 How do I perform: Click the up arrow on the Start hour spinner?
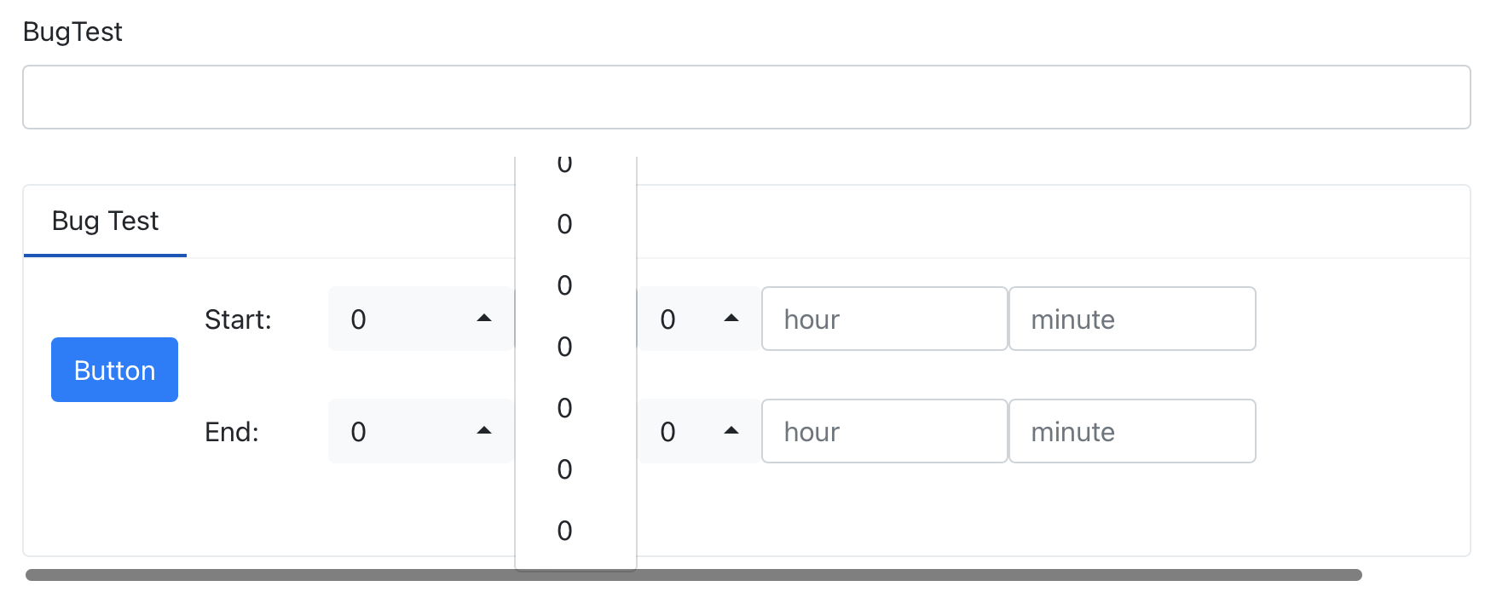482,319
